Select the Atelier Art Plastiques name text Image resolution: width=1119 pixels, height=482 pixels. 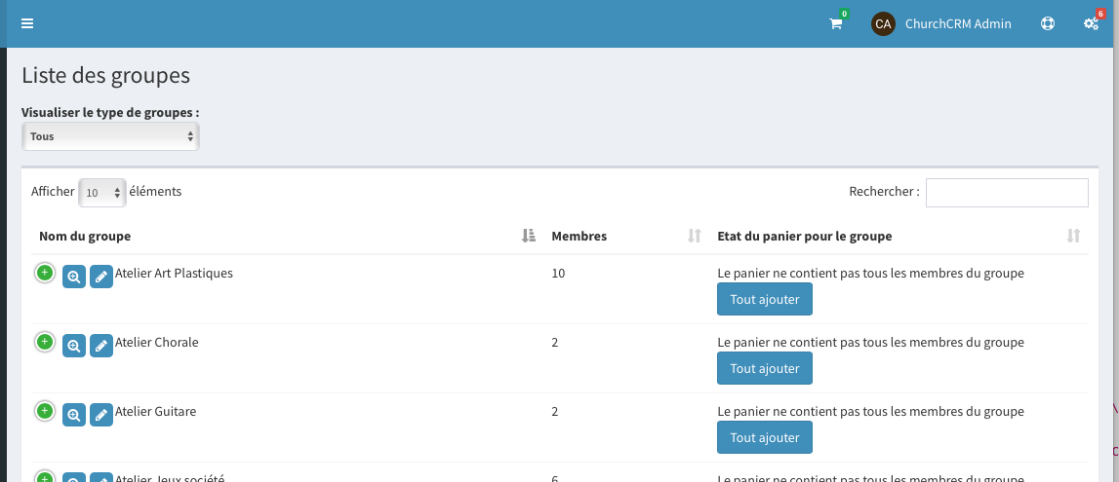[x=174, y=273]
